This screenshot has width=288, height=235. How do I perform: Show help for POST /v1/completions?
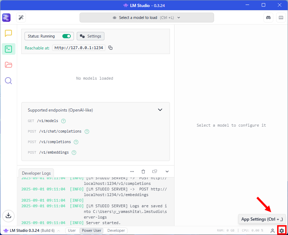pyautogui.click(x=76, y=142)
